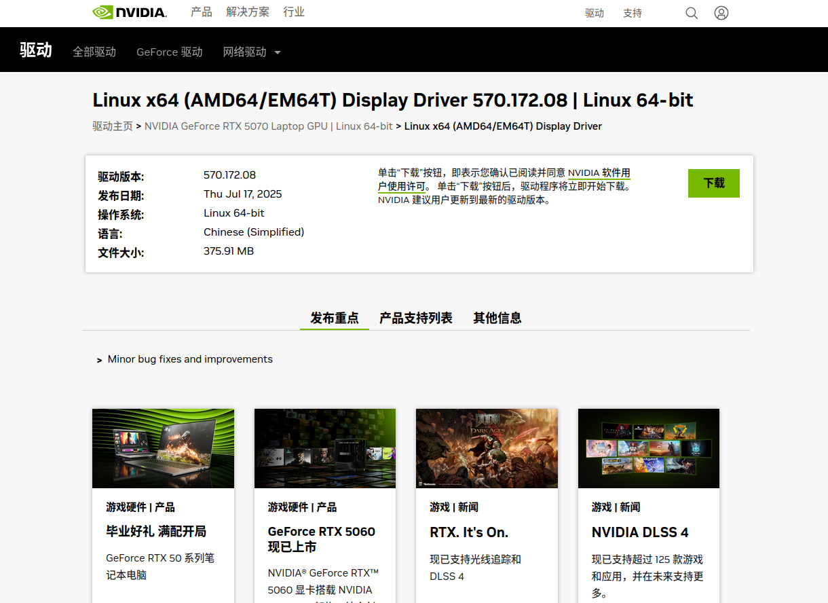Click the DOOM Dark Ages news thumbnail
This screenshot has height=603, width=828.
[487, 448]
